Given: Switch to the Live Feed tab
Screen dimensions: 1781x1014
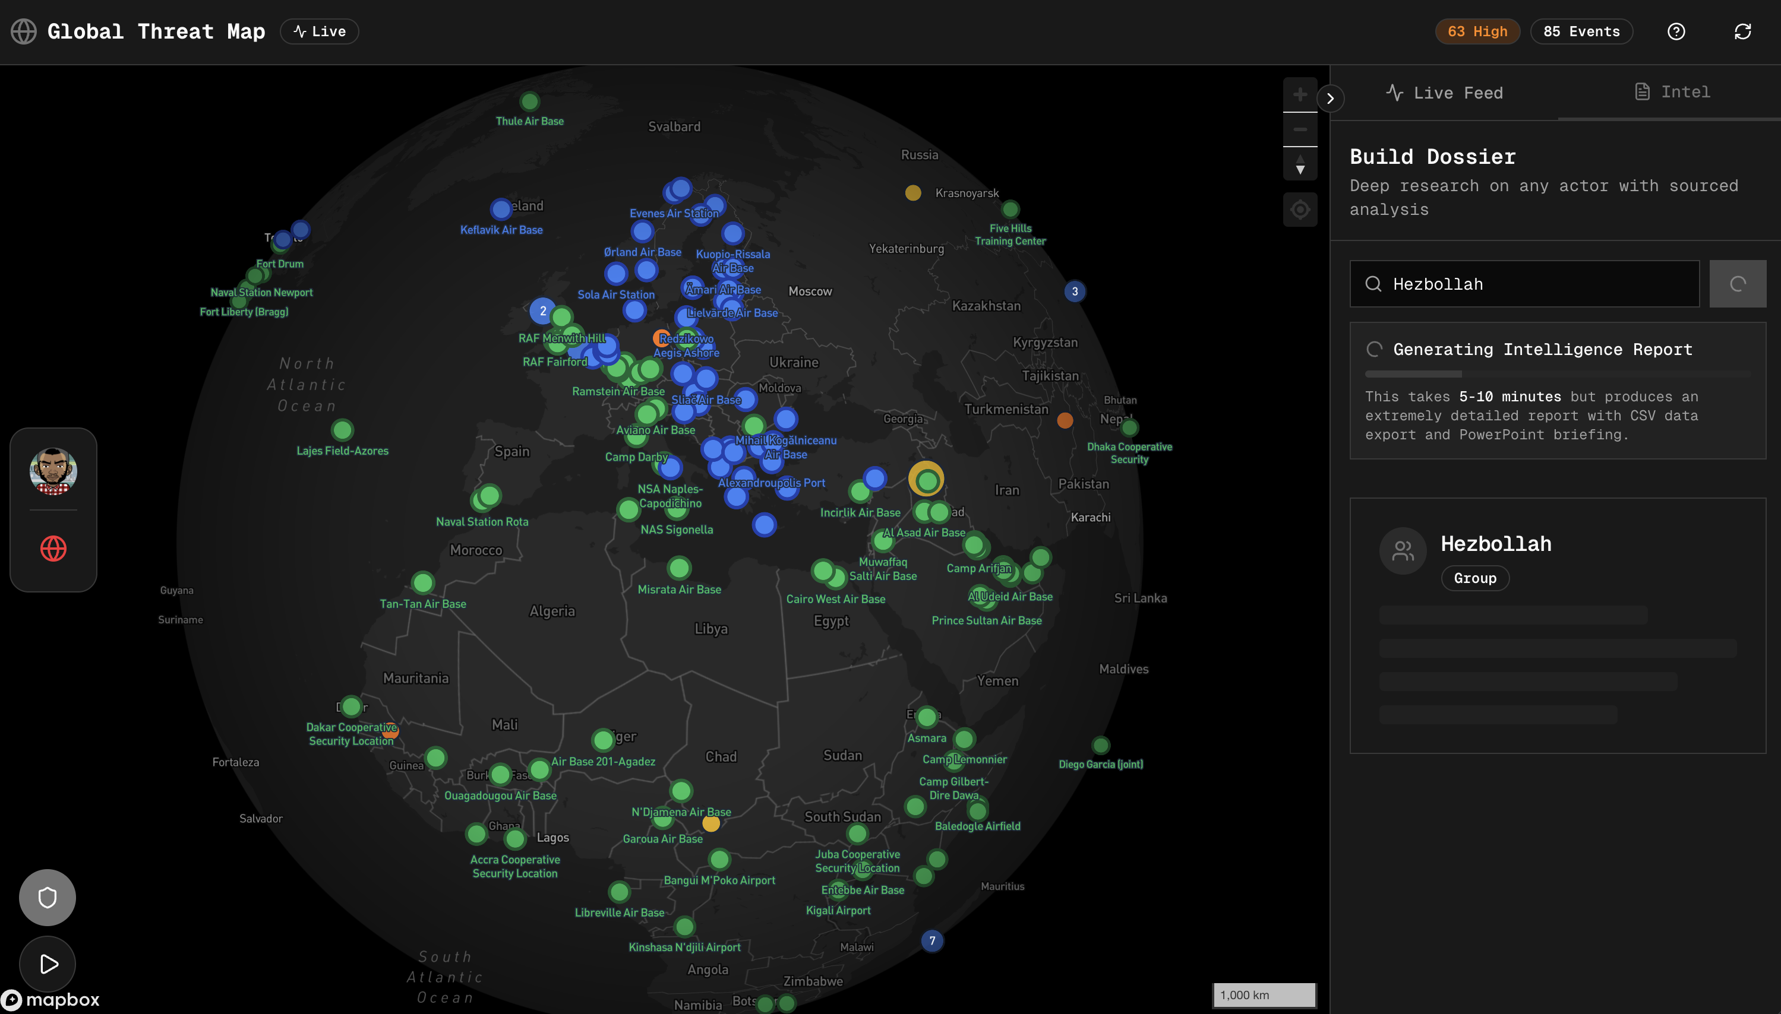Looking at the screenshot, I should (x=1444, y=93).
